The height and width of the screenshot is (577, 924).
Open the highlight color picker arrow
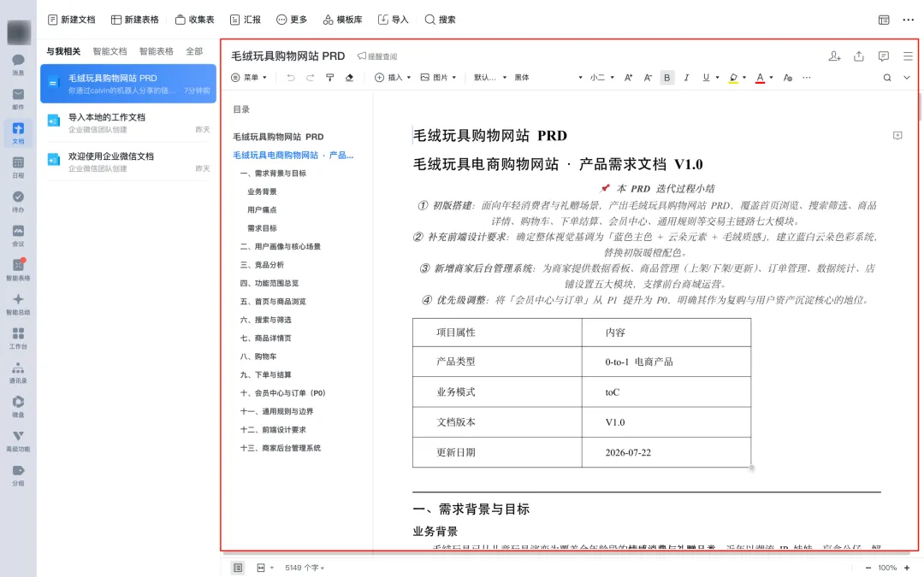point(744,78)
